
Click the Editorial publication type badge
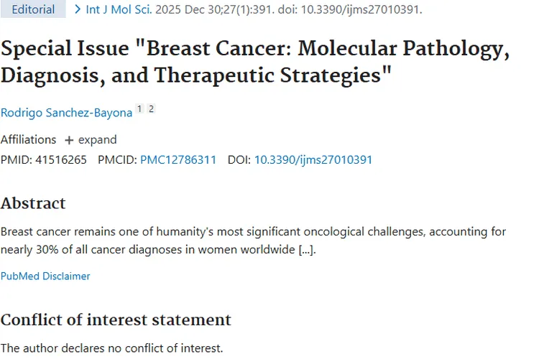[34, 9]
